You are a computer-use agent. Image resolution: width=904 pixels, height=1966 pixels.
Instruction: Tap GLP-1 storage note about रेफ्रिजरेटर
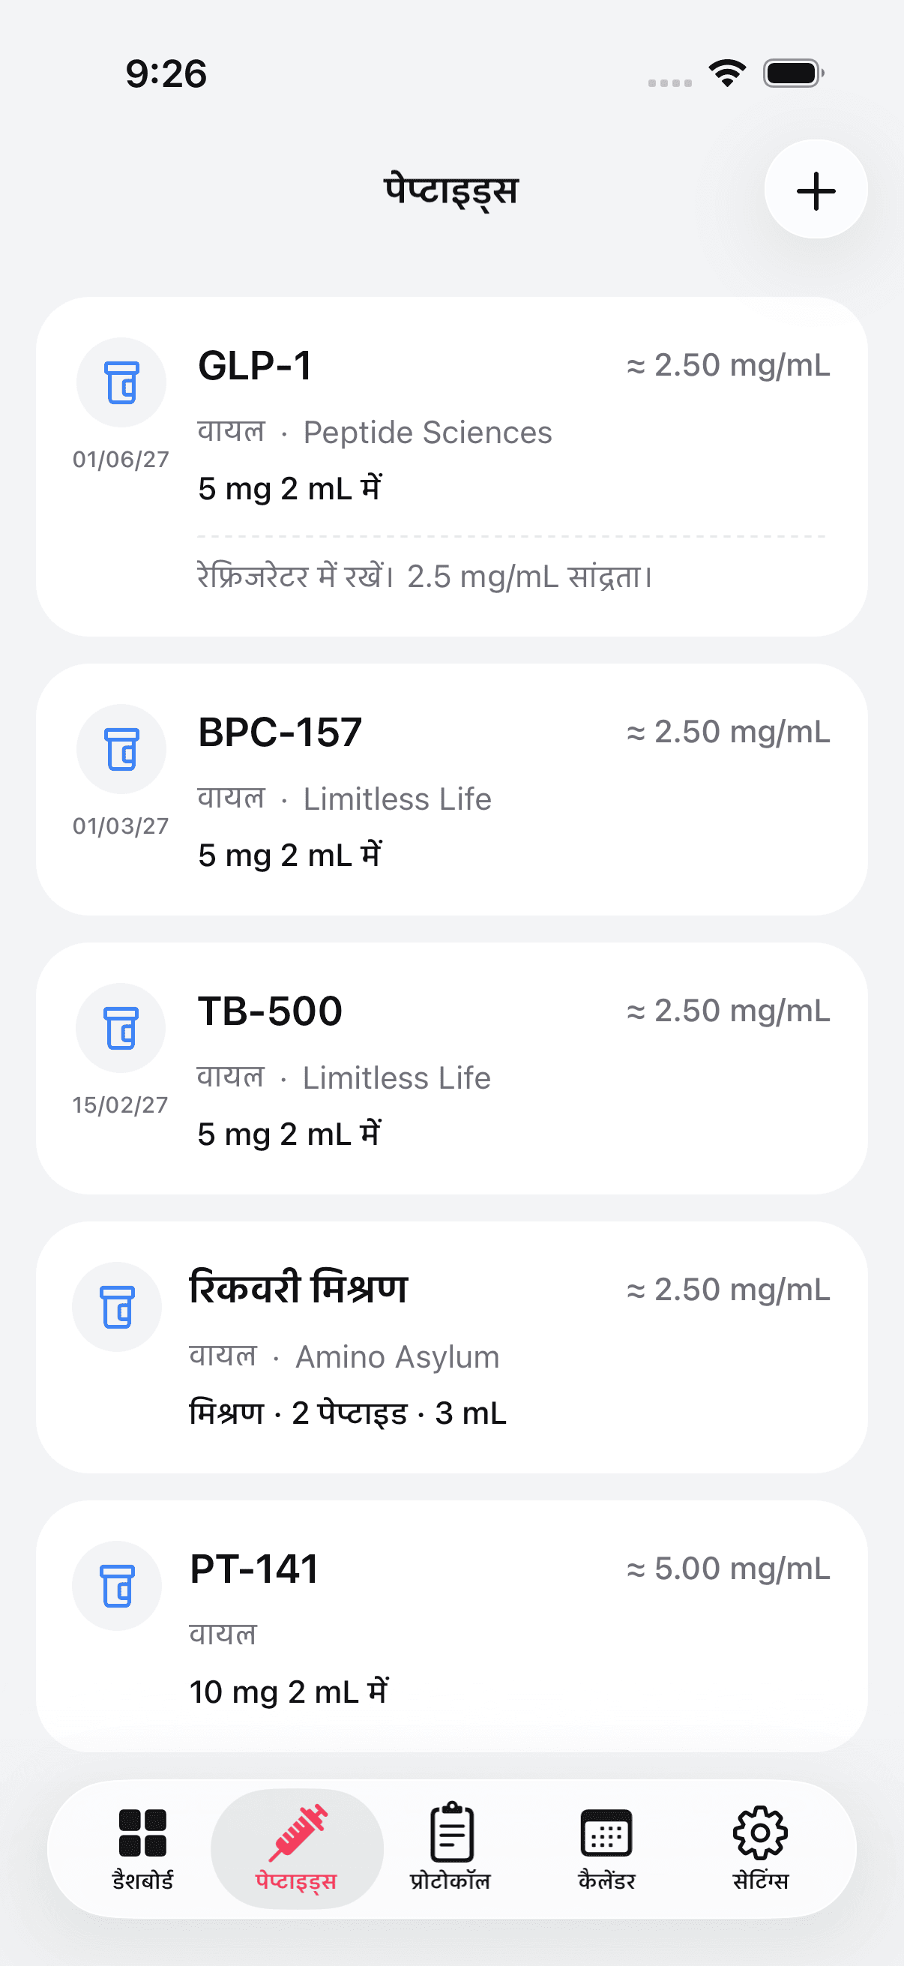[x=425, y=576]
